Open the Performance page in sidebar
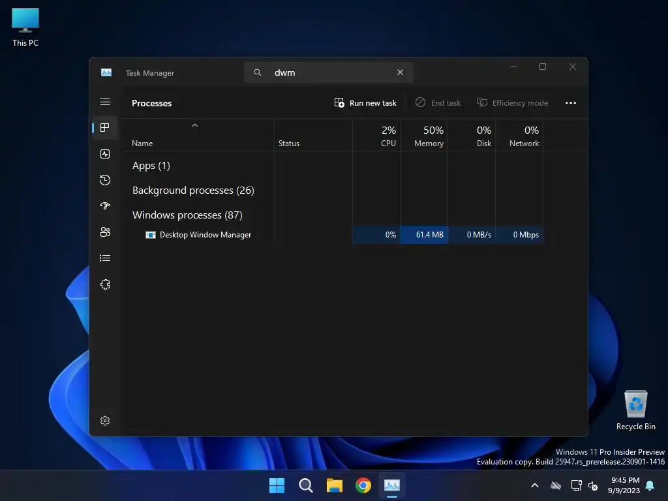This screenshot has width=668, height=501. [x=105, y=154]
